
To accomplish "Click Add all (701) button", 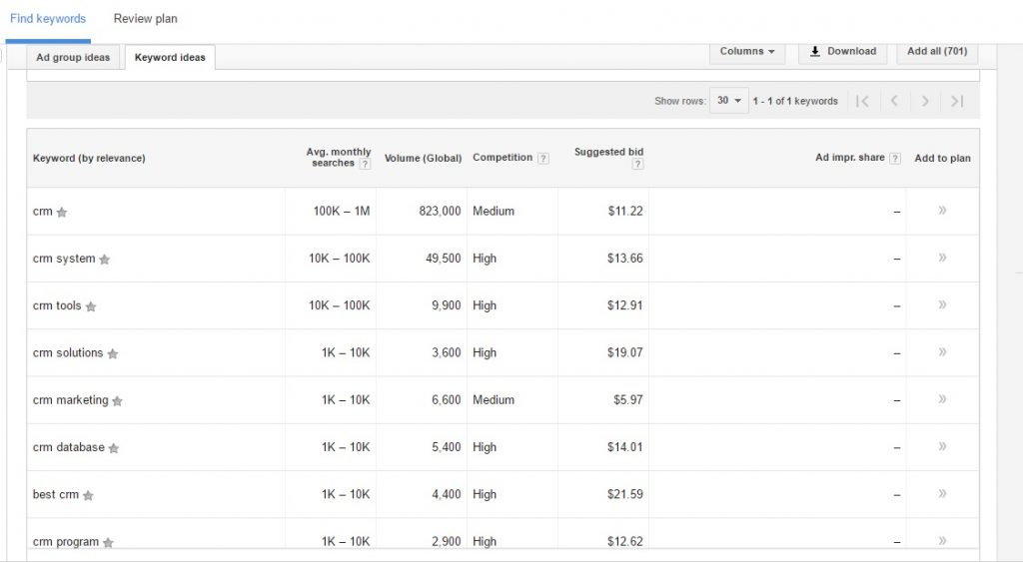I will coord(937,52).
